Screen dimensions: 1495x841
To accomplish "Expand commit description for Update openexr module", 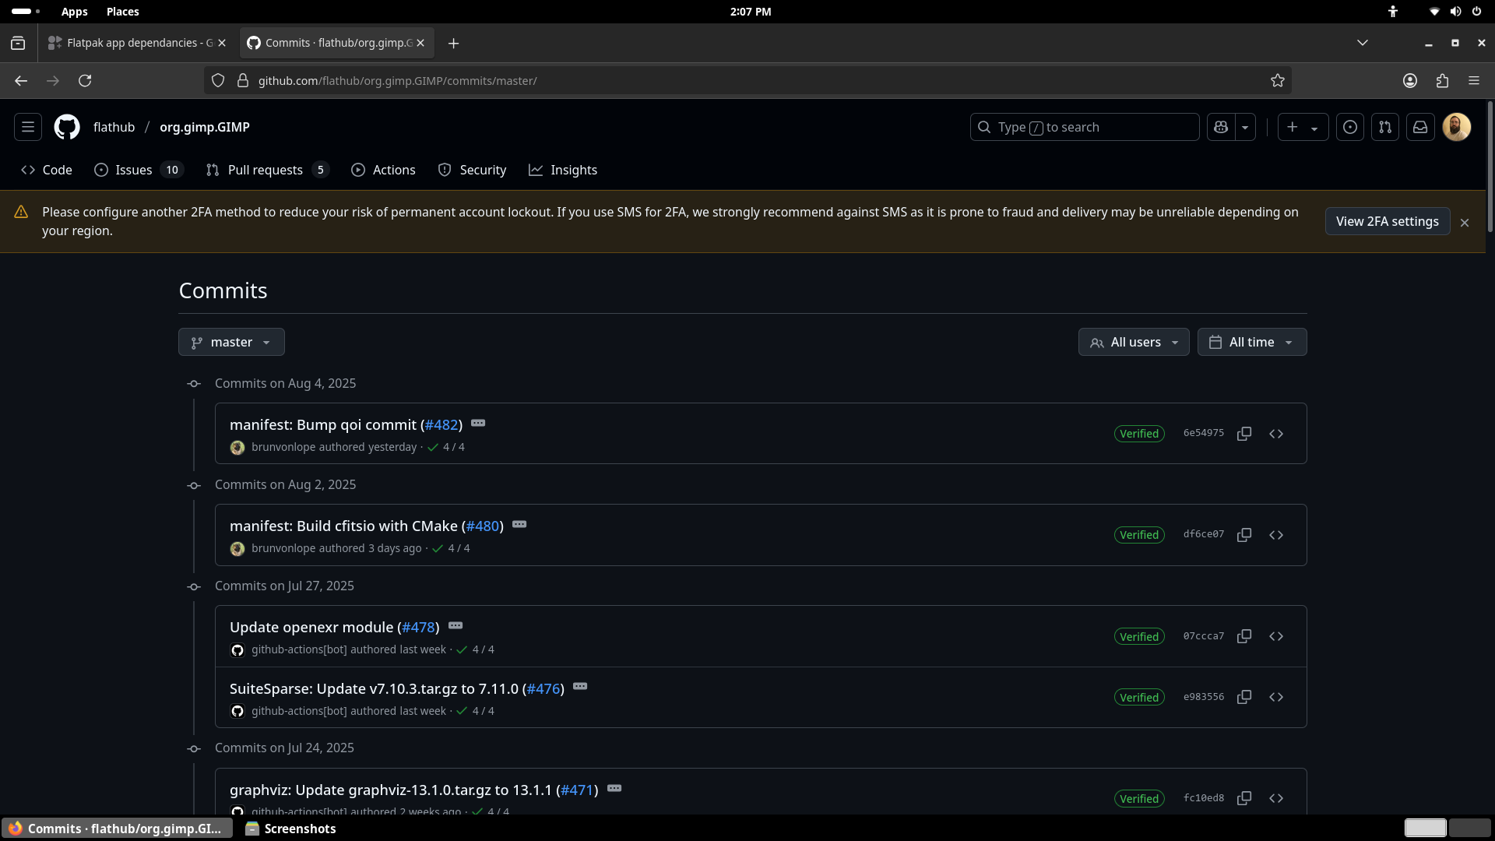I will coord(456,626).
